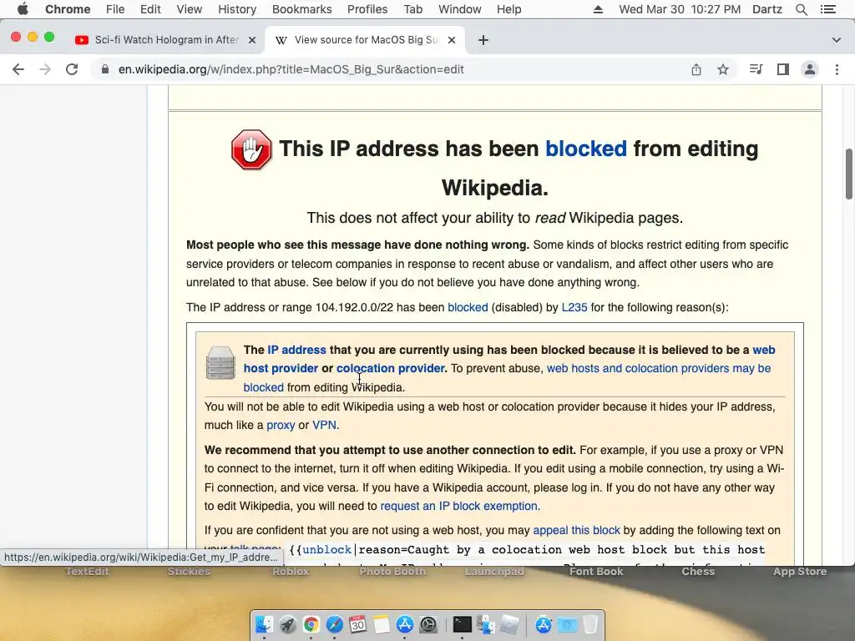The image size is (855, 641).
Task: Open the 'VPN' link
Action: point(324,425)
